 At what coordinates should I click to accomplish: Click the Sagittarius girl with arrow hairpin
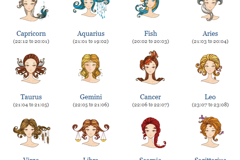211,131
